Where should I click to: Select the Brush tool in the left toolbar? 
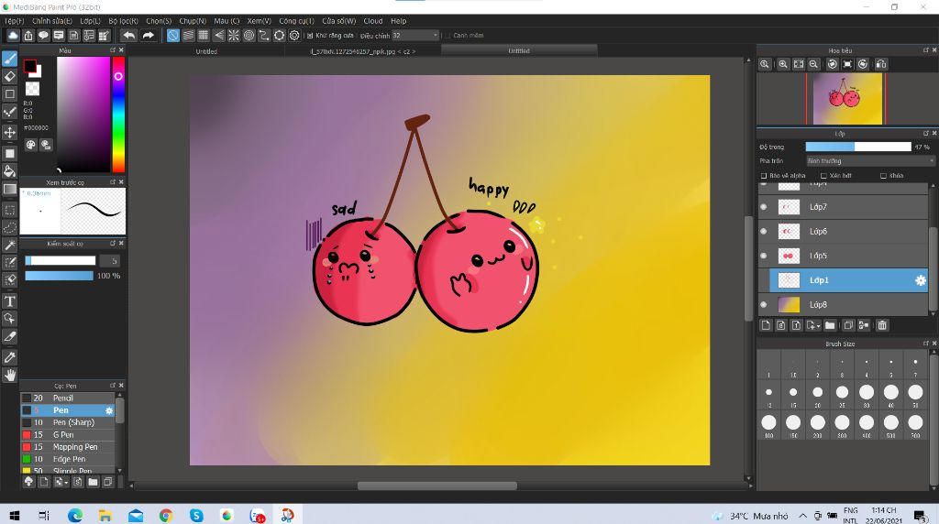click(x=9, y=59)
